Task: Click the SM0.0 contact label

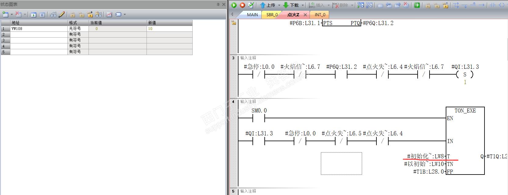Action: pyautogui.click(x=259, y=110)
